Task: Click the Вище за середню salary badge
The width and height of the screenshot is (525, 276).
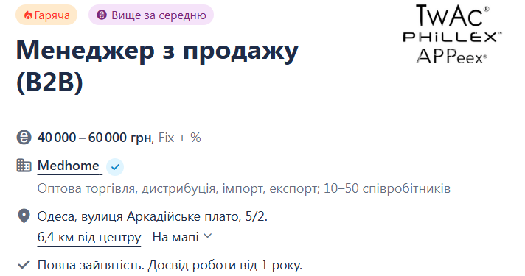Action: point(151,15)
